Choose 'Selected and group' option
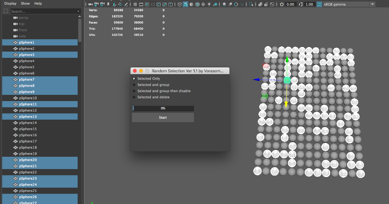The image size is (389, 204). pos(134,85)
